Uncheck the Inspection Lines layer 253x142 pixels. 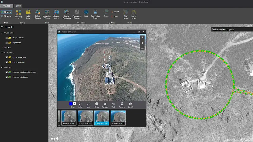[6, 62]
